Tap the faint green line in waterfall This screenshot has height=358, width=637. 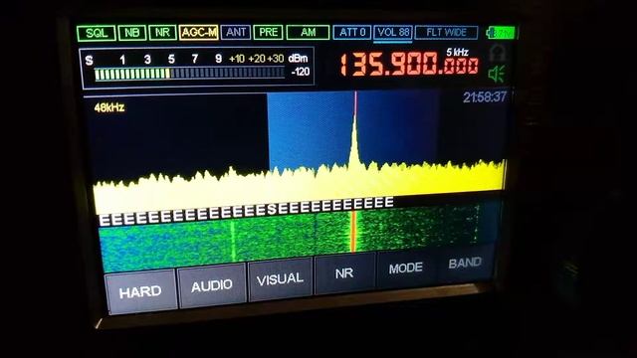point(233,241)
